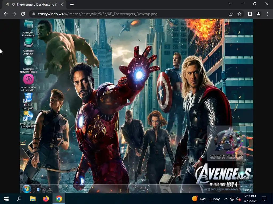Click the Chrome taskbar icon
273x204 pixels.
[x=59, y=199]
